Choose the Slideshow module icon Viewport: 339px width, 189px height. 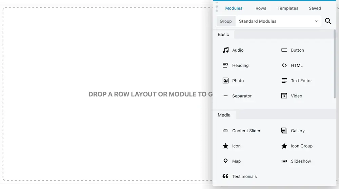point(284,161)
